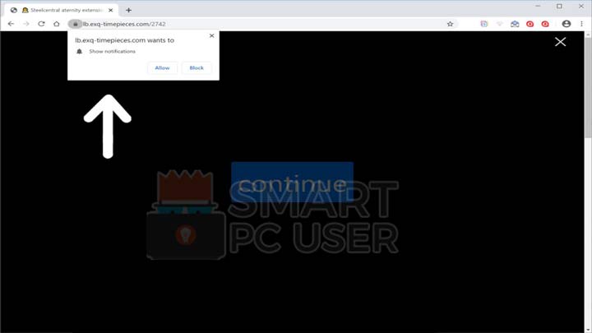Click the globe icon left of the tab
This screenshot has height=333, width=592.
coord(14,10)
